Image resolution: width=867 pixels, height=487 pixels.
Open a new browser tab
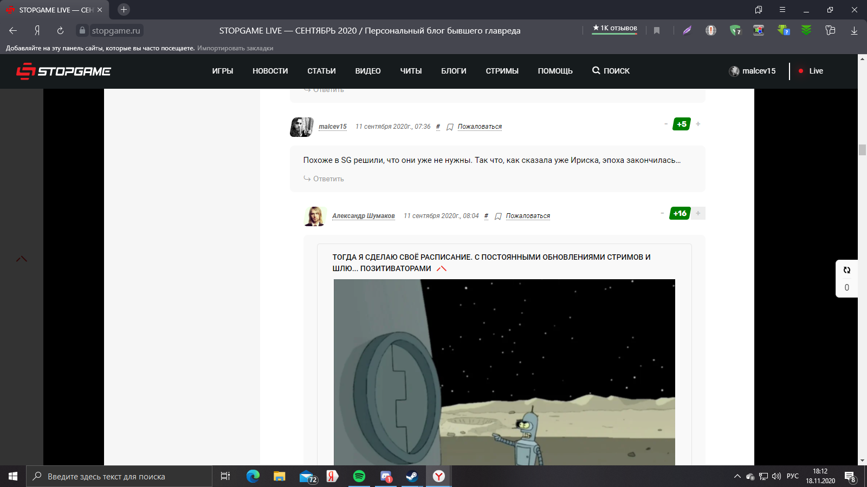point(124,10)
